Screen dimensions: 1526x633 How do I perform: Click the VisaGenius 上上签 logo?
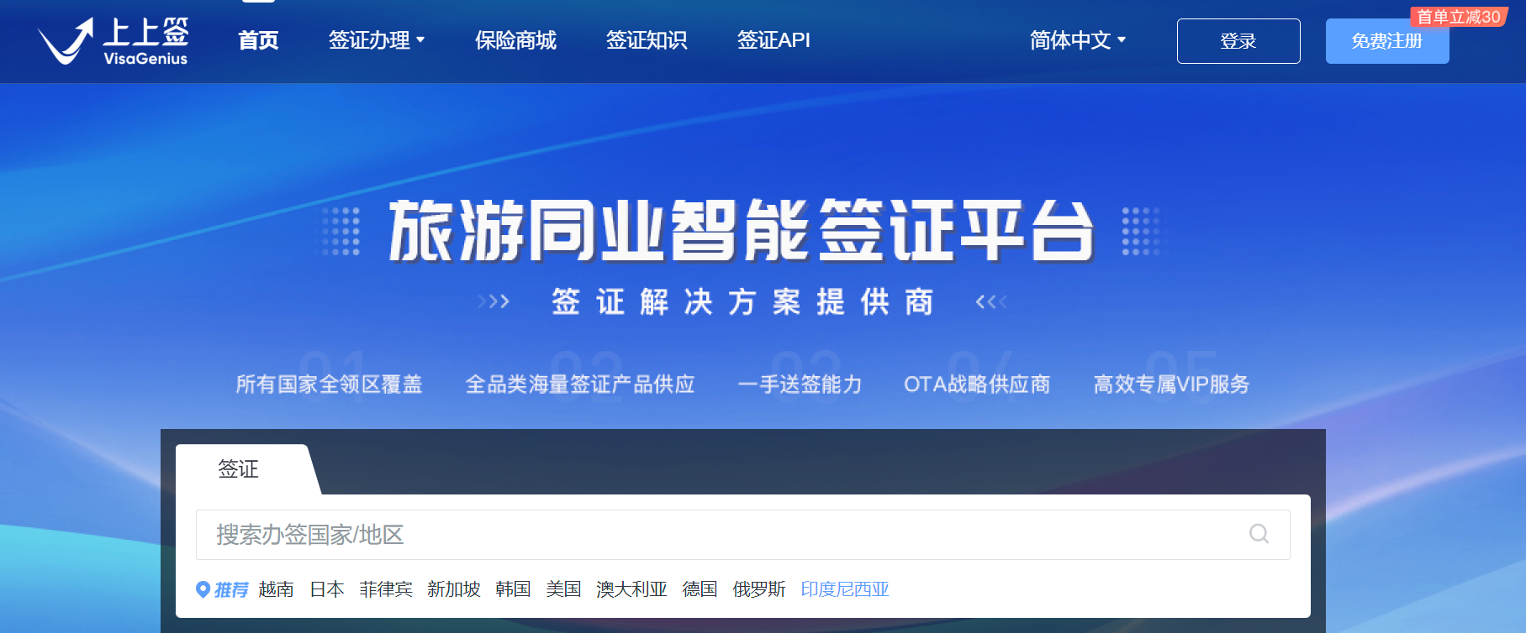[113, 41]
